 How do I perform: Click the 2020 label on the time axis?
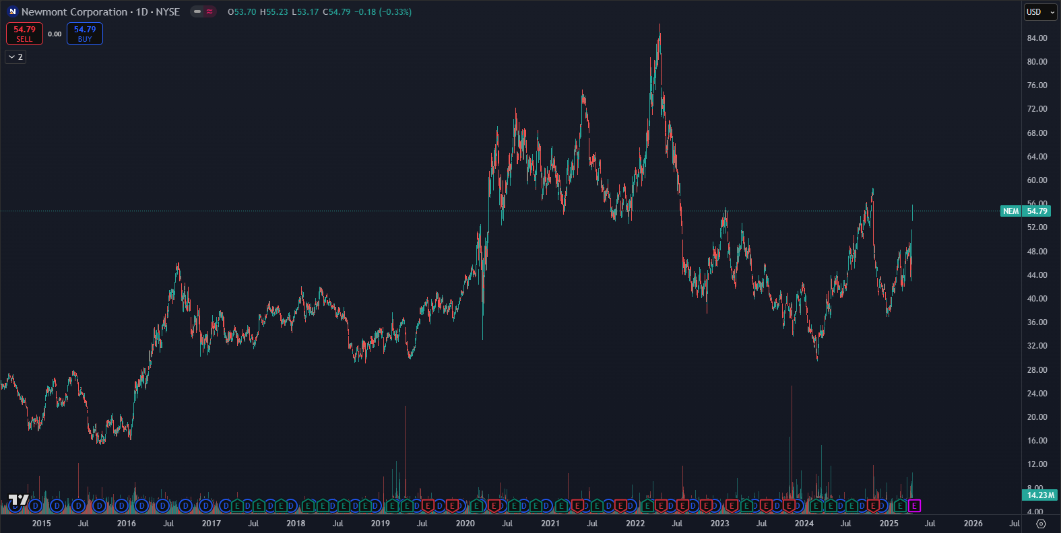[x=465, y=524]
